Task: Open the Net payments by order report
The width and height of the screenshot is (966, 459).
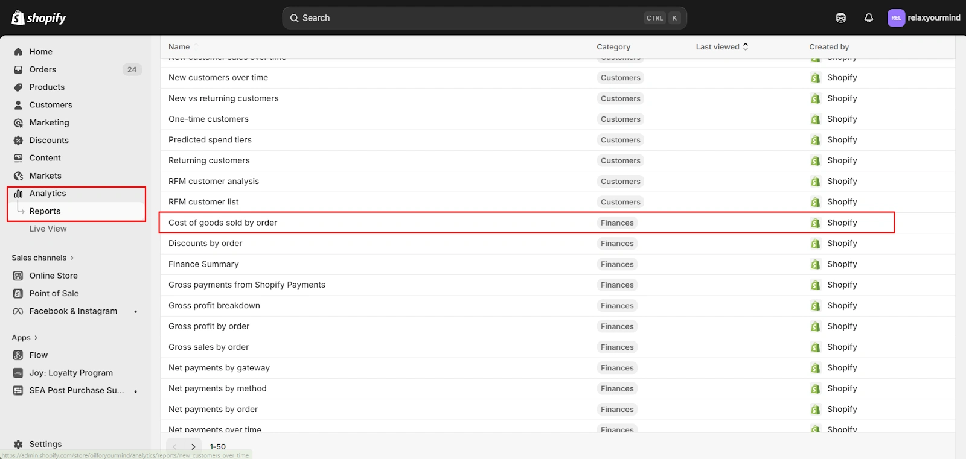Action: (213, 410)
